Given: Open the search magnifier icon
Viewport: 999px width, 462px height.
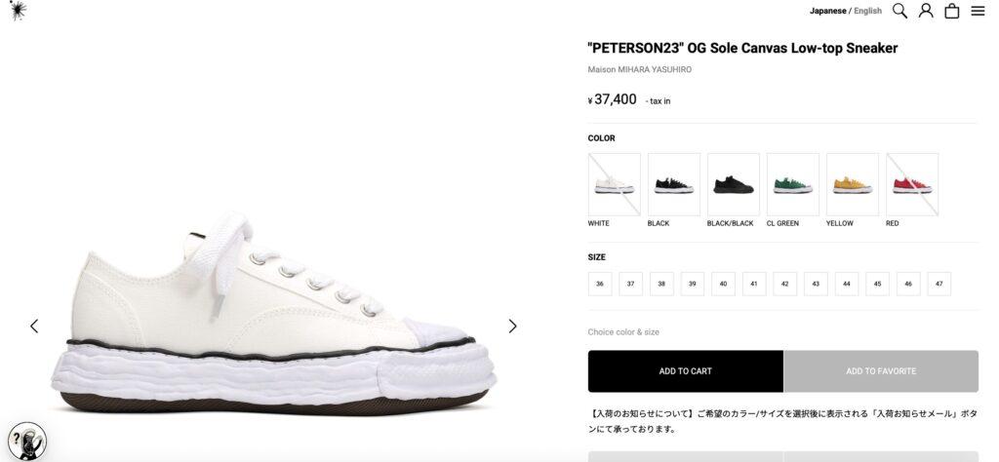Looking at the screenshot, I should [899, 11].
